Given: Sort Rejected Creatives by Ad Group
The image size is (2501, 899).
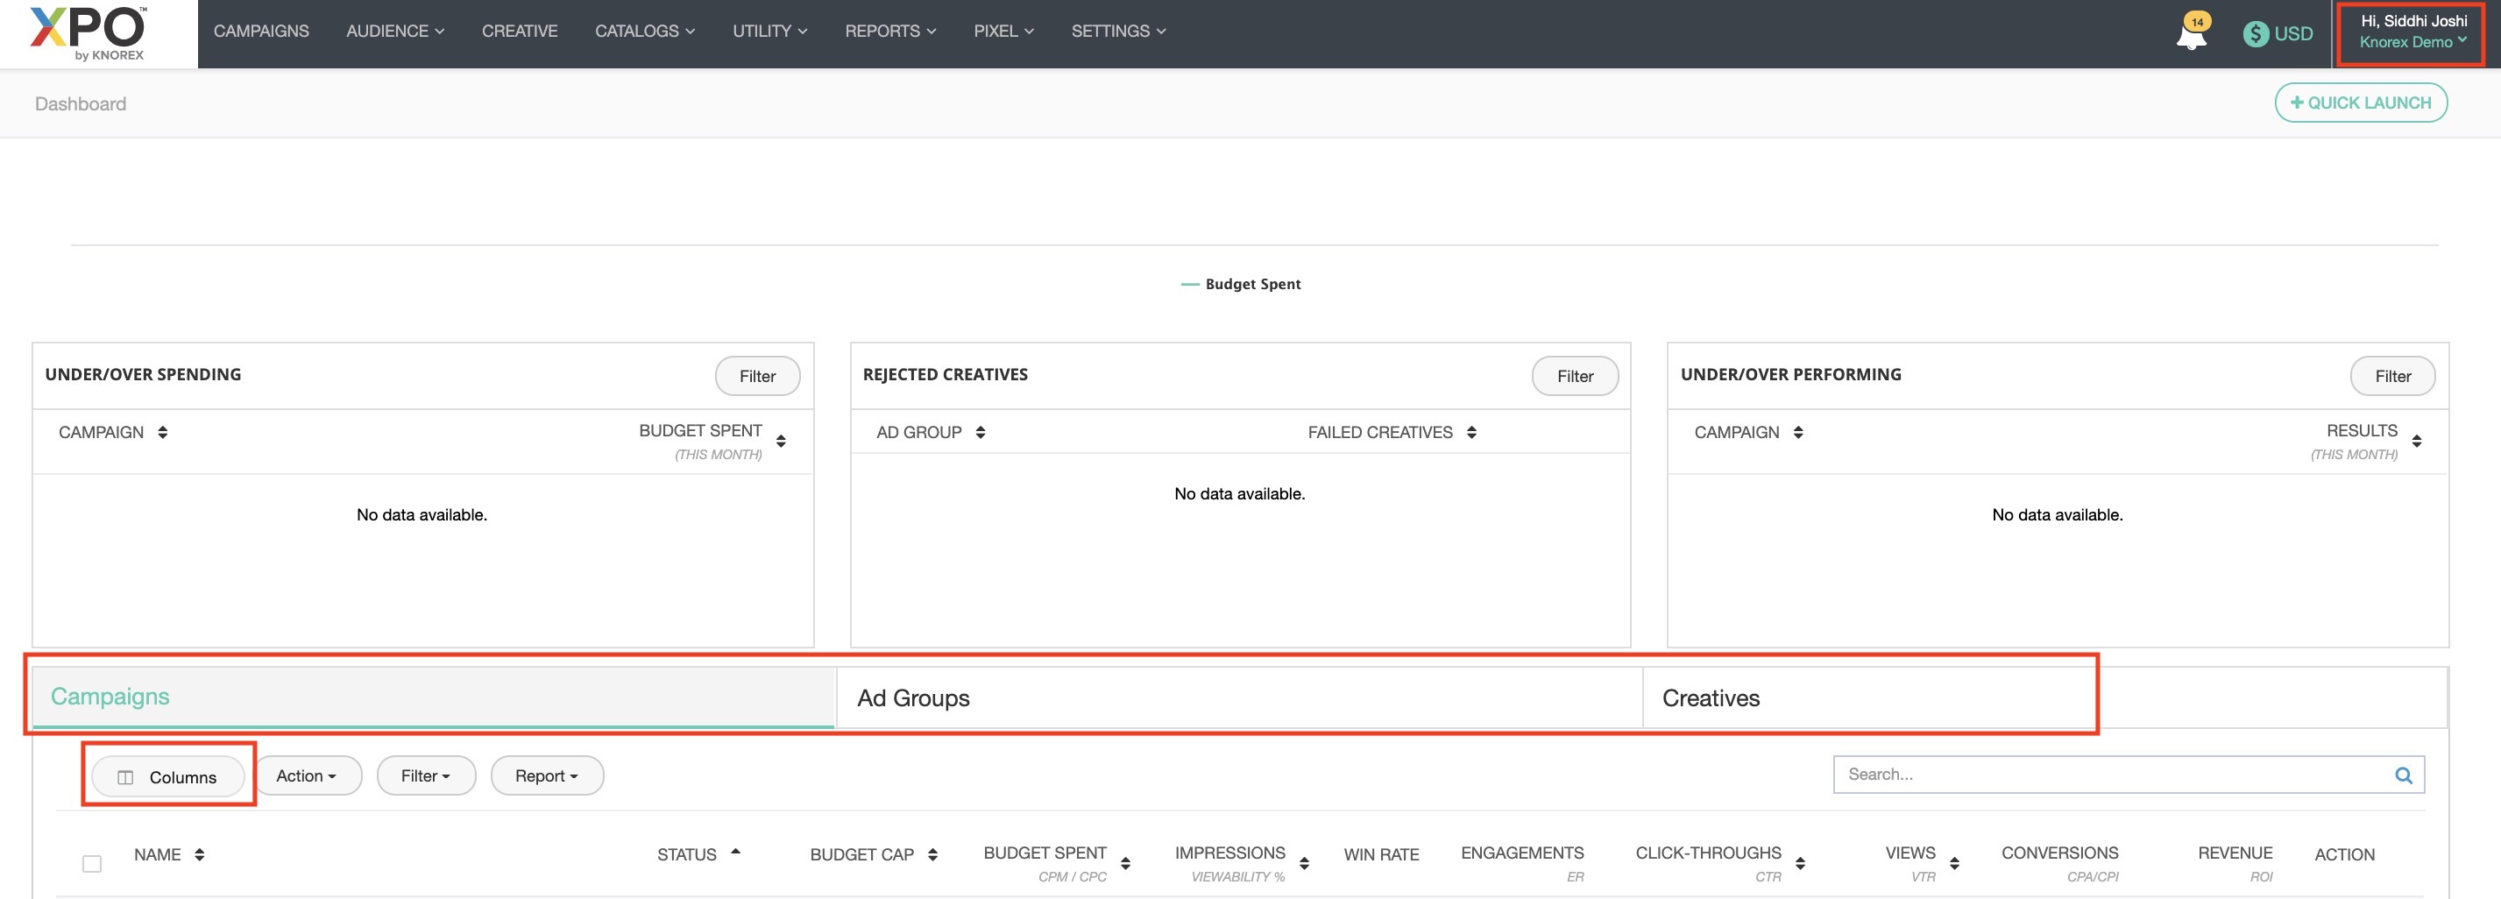Looking at the screenshot, I should point(981,432).
